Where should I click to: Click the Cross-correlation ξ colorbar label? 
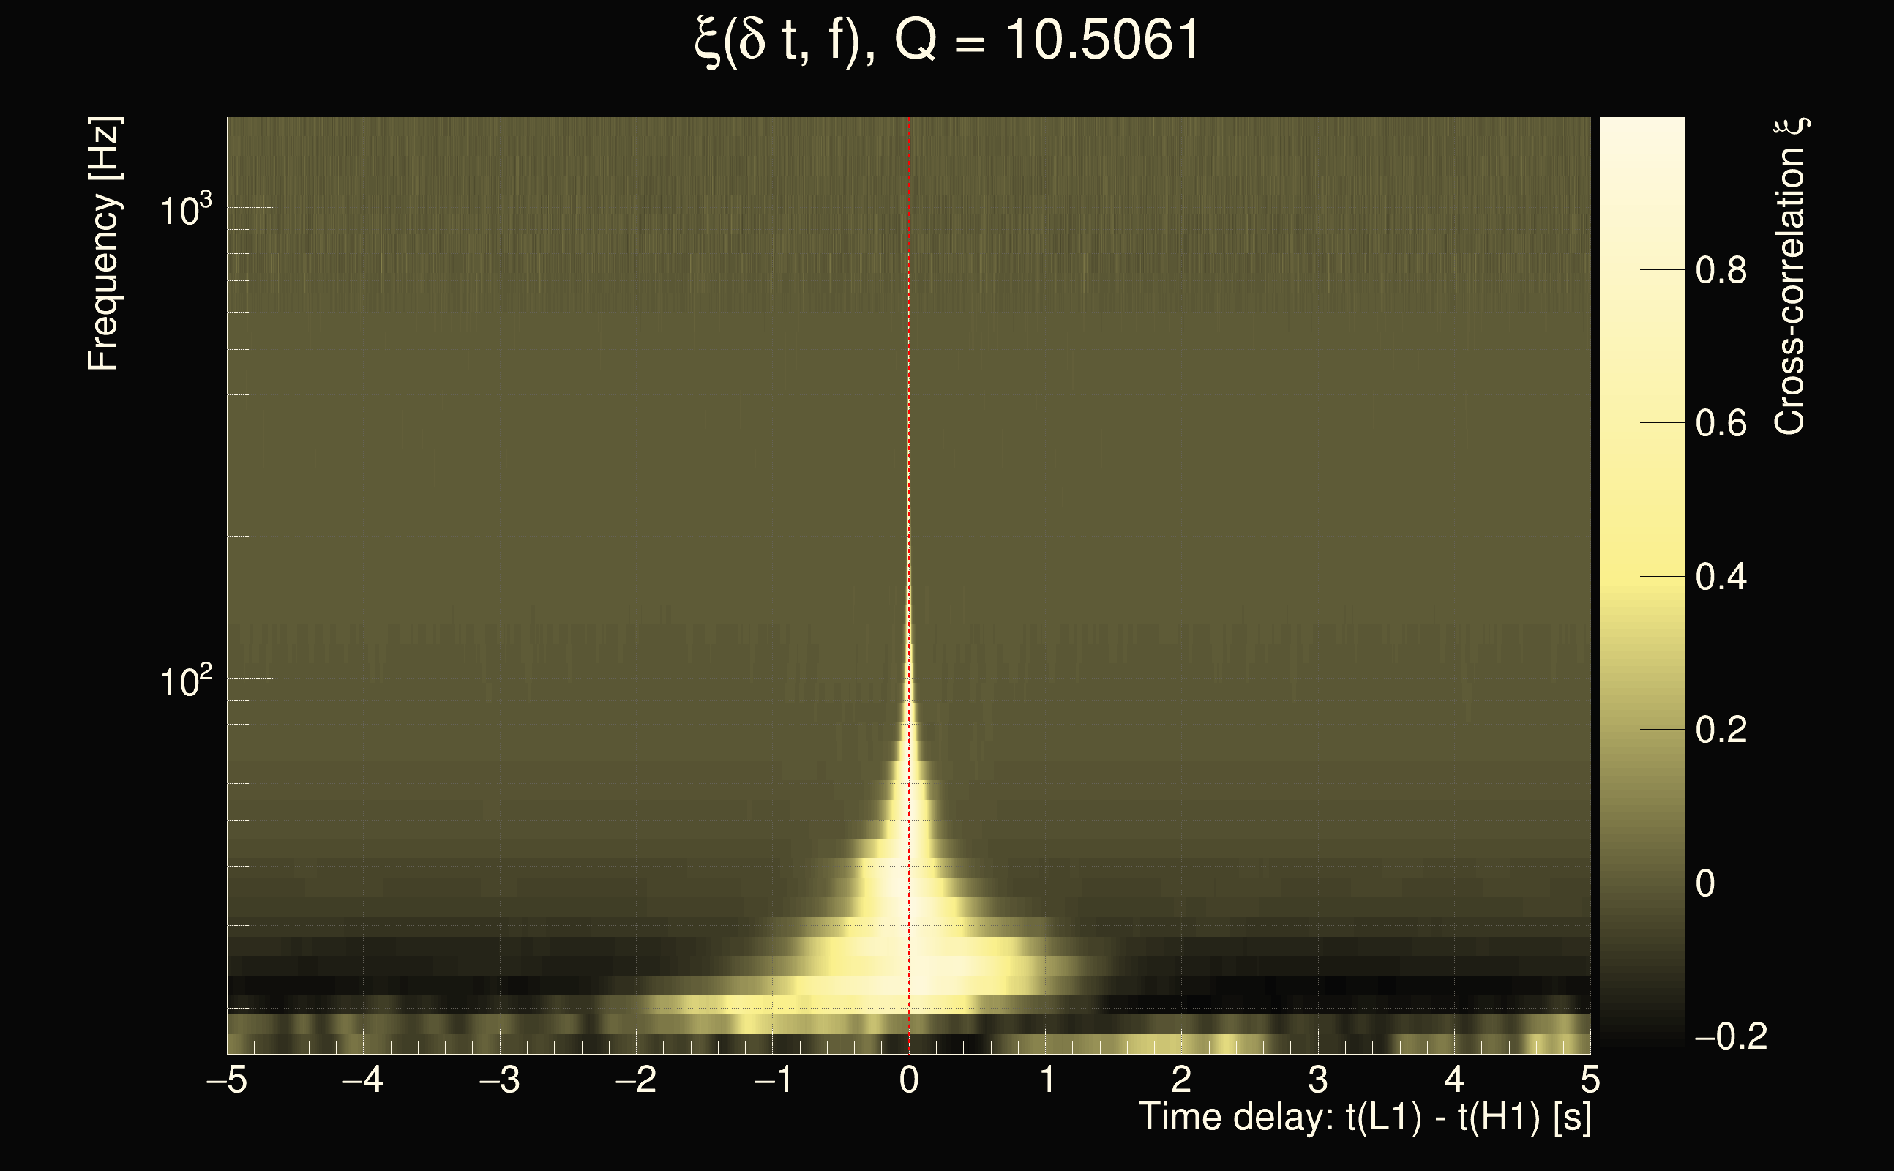1789,276
